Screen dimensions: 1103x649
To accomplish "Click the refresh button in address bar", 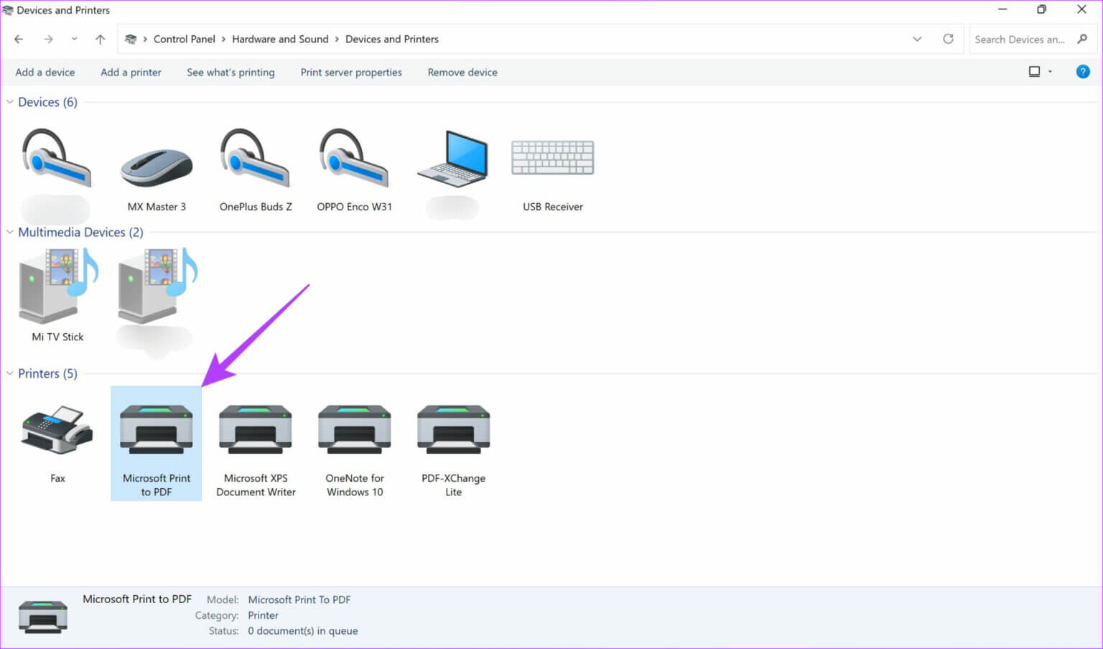I will [948, 39].
